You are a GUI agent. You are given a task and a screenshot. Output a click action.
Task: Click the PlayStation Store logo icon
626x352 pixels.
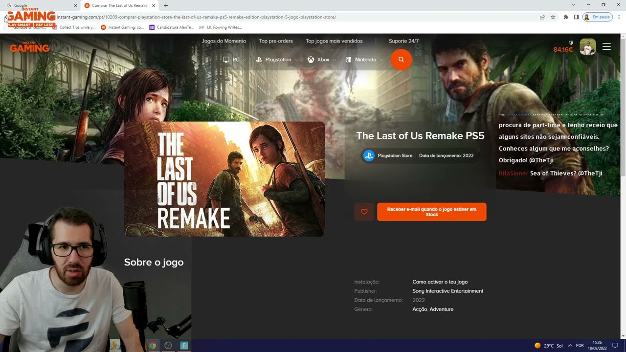[369, 155]
